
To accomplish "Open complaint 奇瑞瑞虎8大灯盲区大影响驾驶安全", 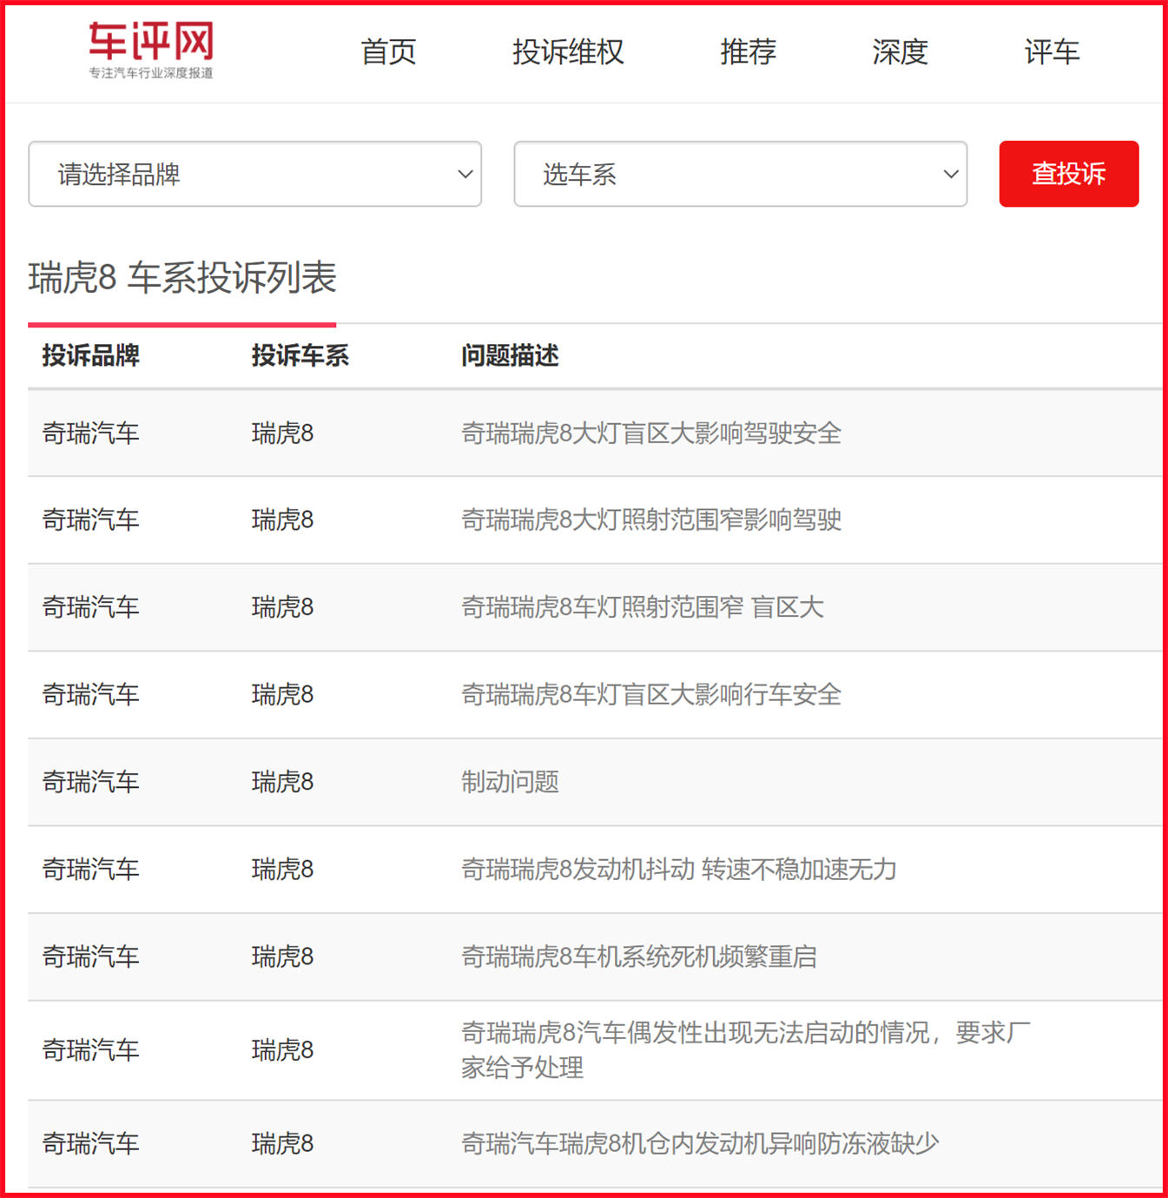I will click(x=651, y=433).
